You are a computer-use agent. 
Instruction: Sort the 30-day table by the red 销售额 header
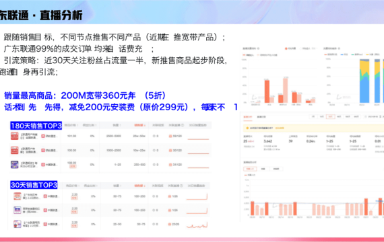coord(139,186)
